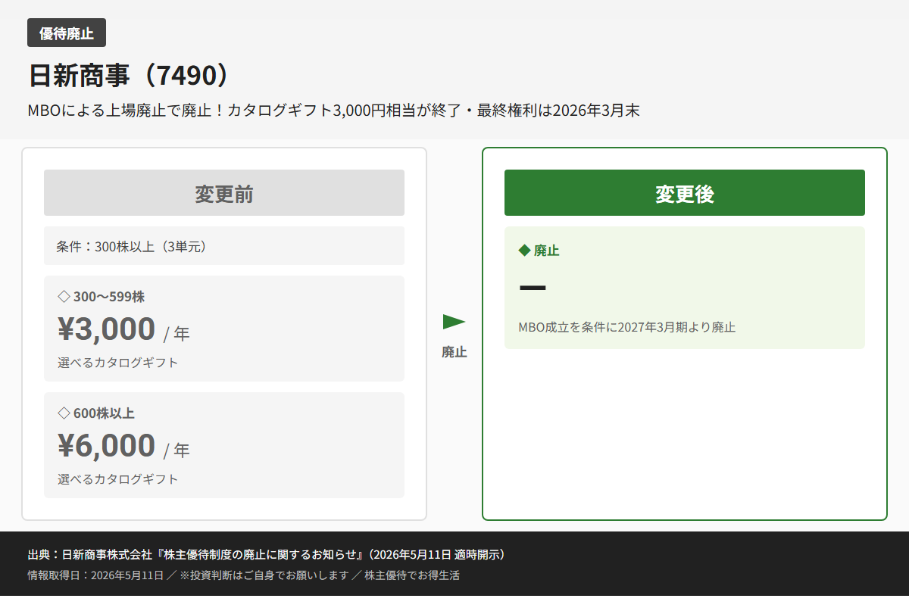This screenshot has width=909, height=614.
Task: Click the 変更前 header bar
Action: tap(224, 193)
